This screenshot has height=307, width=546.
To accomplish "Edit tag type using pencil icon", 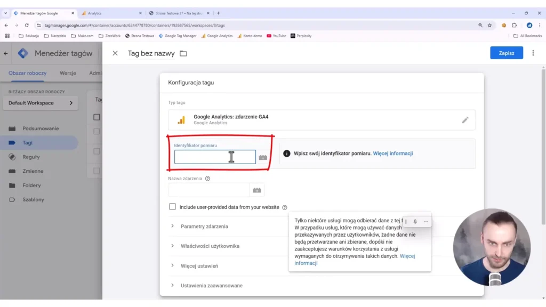I will (x=465, y=120).
